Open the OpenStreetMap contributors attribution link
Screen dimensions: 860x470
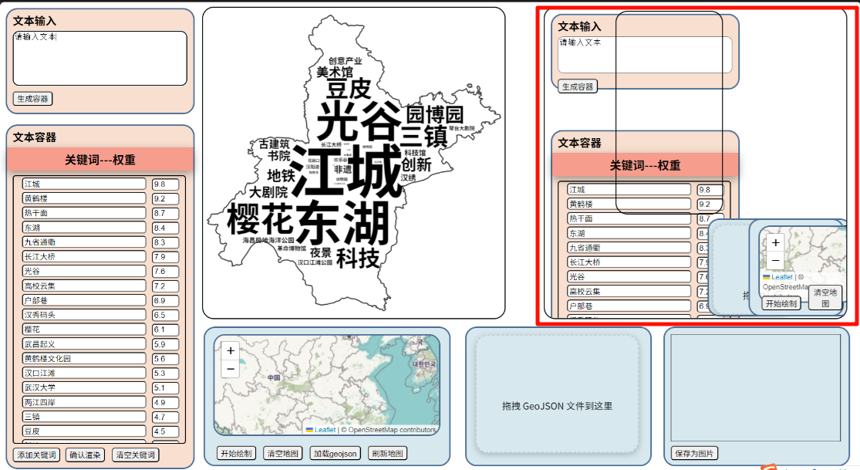pyautogui.click(x=392, y=430)
